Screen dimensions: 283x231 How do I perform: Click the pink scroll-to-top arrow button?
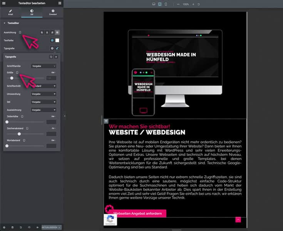click(x=238, y=219)
